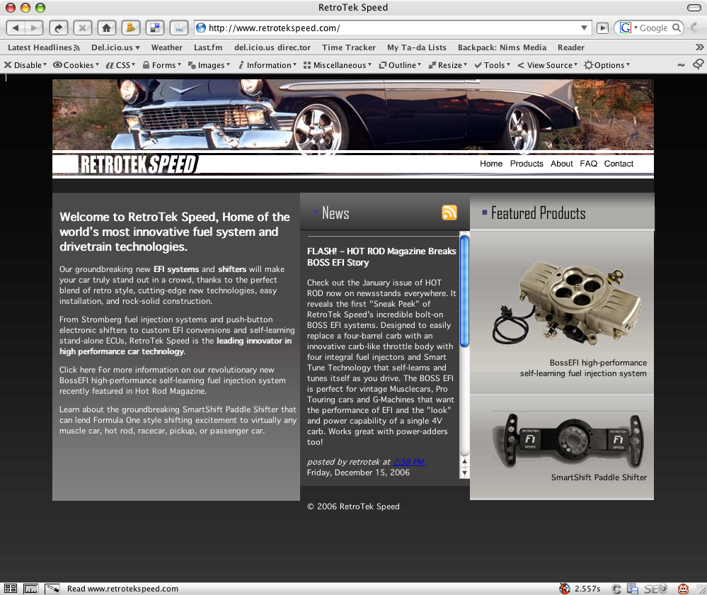
Task: Click the FAQ navigation link
Action: (x=588, y=164)
